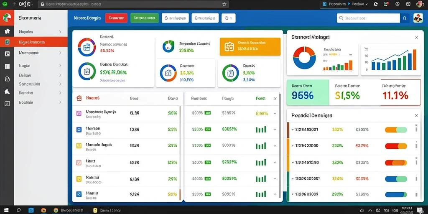Screen dimensions: 428x214
Task: Click the purple icon in the first table row
Action: [79, 114]
